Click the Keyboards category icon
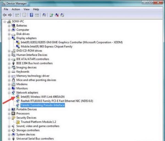Screen dimensions: 165x141 13,72
